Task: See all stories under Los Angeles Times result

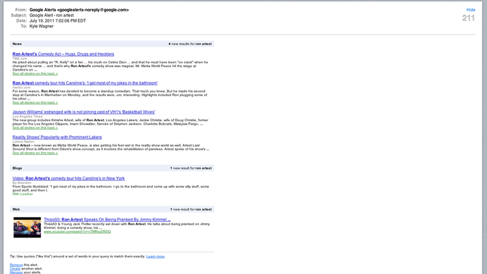Action: pyautogui.click(x=35, y=128)
